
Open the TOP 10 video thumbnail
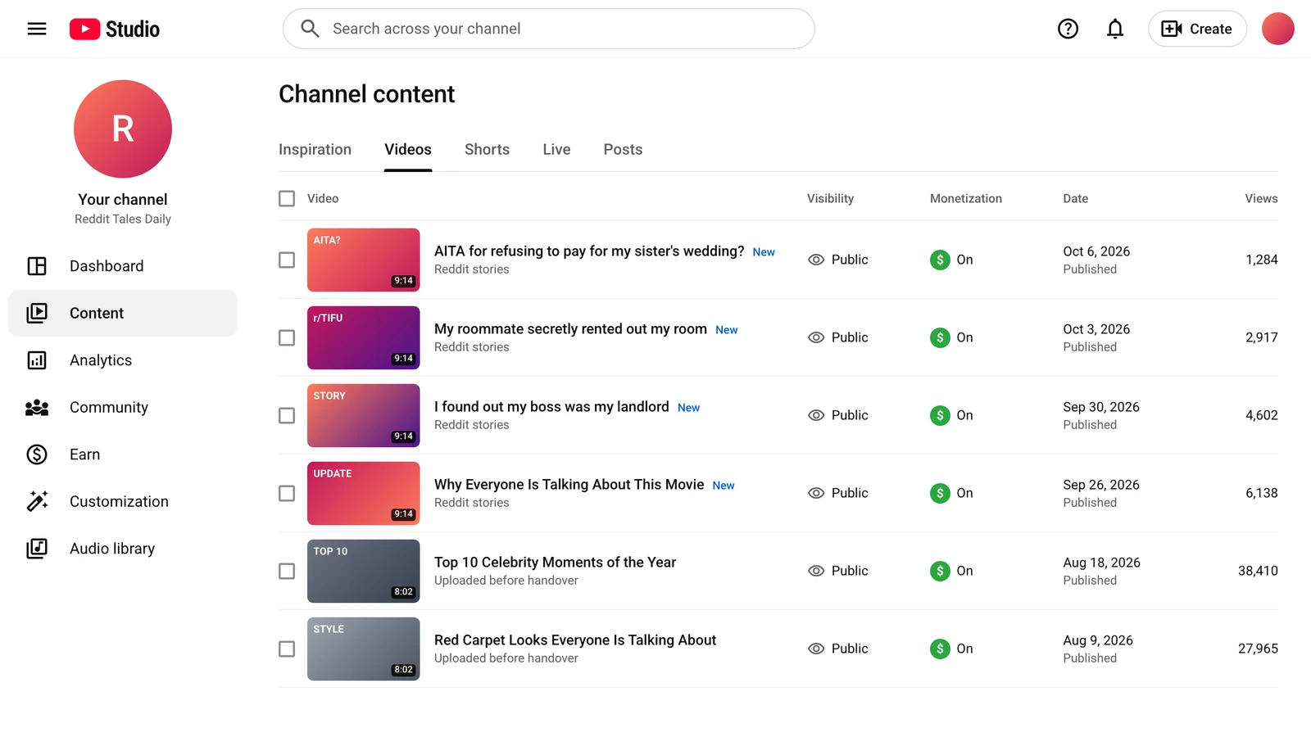(364, 571)
